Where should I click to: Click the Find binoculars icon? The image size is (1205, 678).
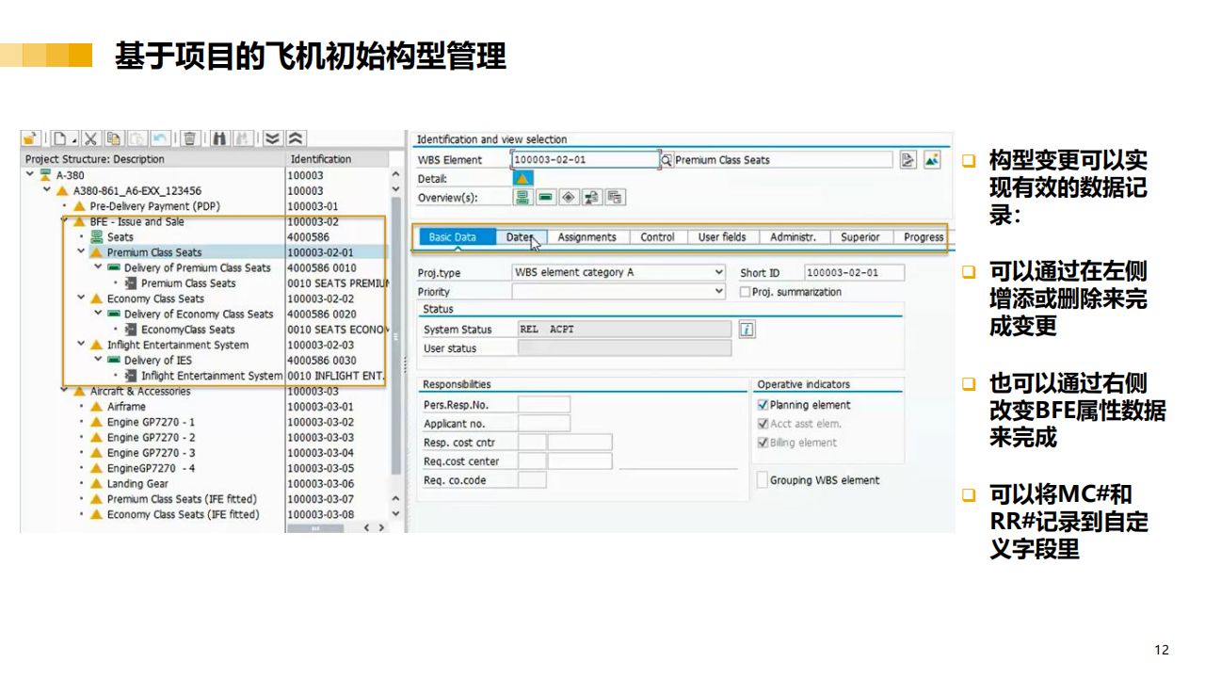pyautogui.click(x=219, y=138)
